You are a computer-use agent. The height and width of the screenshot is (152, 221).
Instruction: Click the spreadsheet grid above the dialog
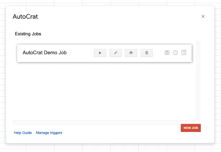pyautogui.click(x=104, y=2)
